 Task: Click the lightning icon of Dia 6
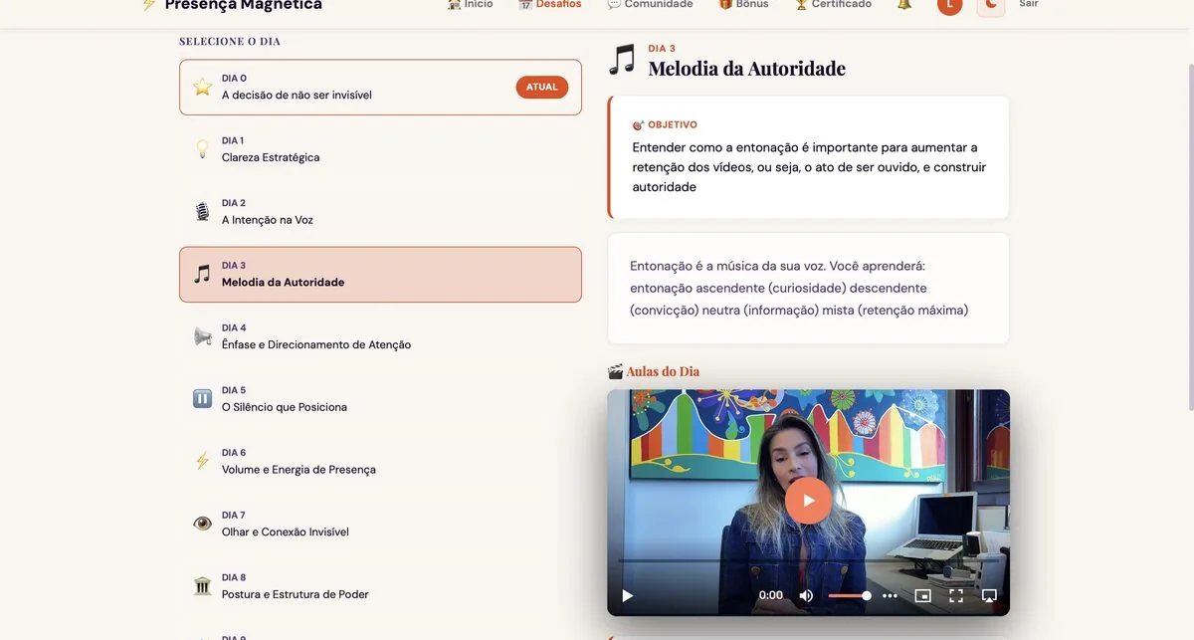(x=202, y=462)
